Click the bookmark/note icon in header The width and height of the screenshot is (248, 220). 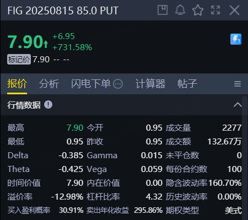pyautogui.click(x=163, y=10)
